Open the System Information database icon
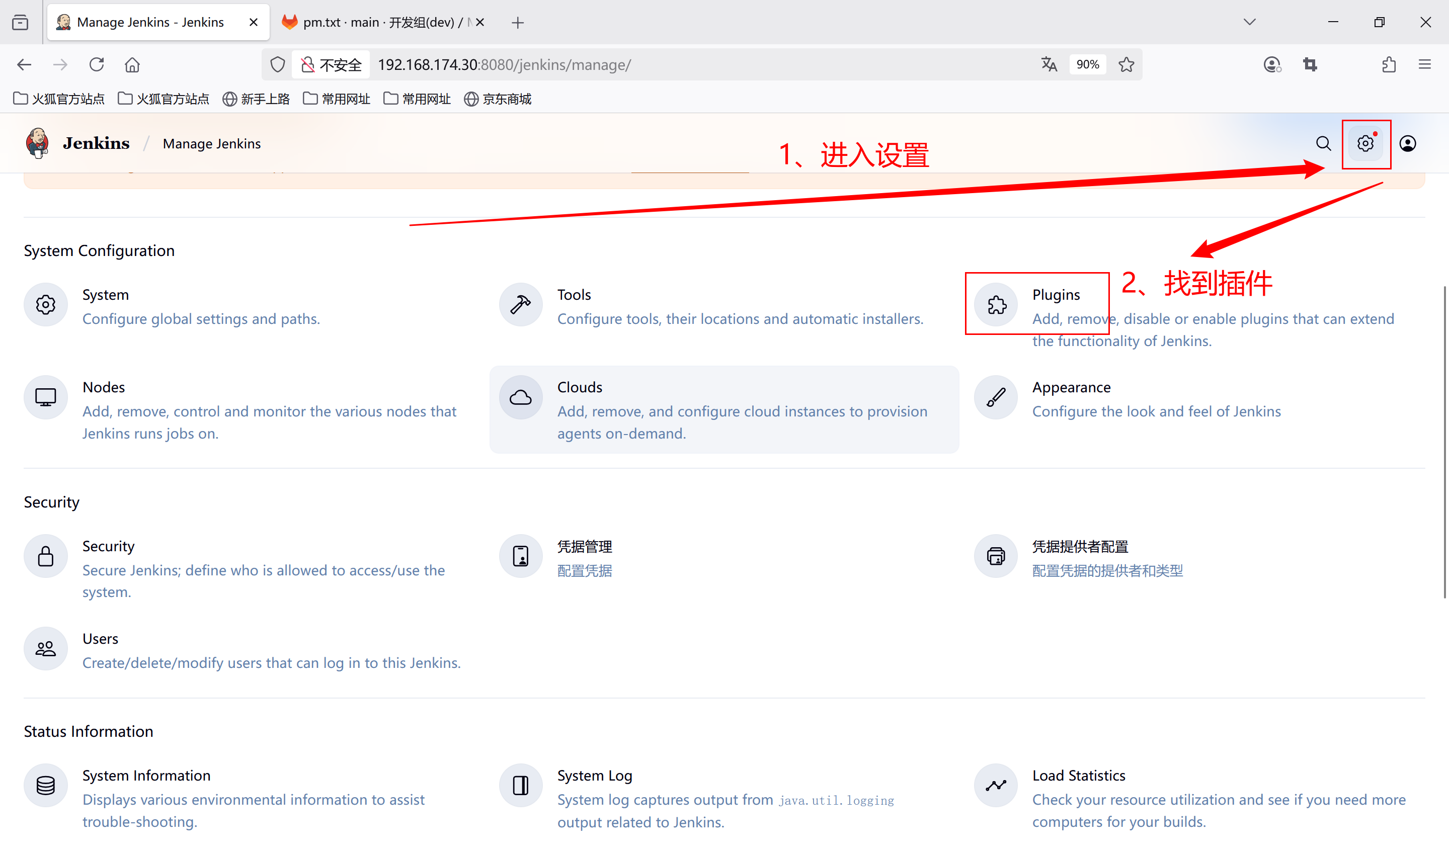 pyautogui.click(x=46, y=786)
